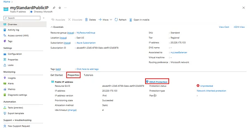The width and height of the screenshot is (250, 128).
Task: Click move link next to Resource group
Action: (70, 33)
